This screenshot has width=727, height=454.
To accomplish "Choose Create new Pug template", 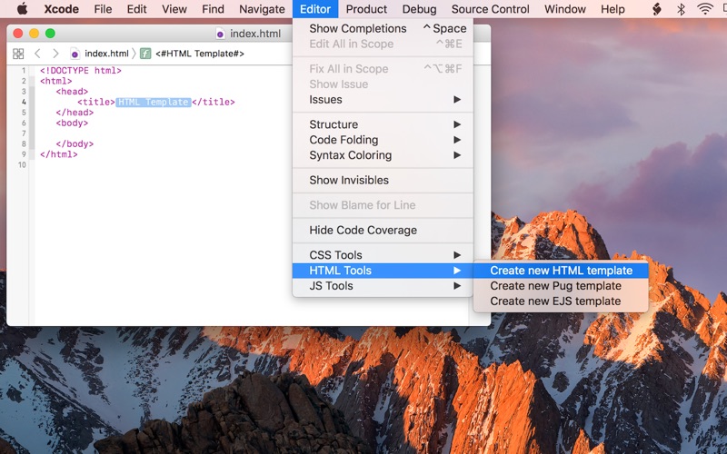I will tap(561, 286).
